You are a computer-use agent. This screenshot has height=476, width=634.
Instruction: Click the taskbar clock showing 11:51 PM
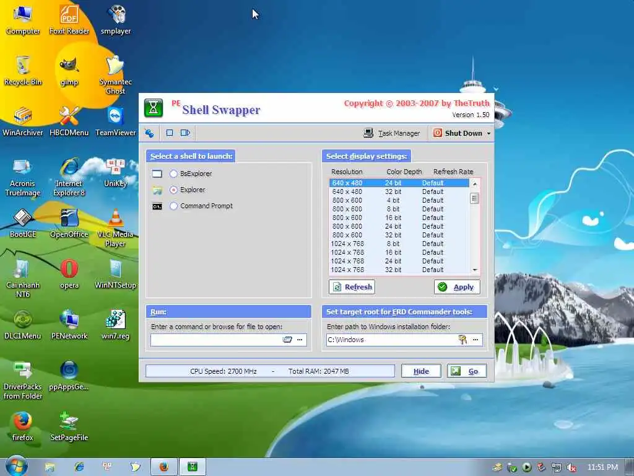tap(602, 467)
